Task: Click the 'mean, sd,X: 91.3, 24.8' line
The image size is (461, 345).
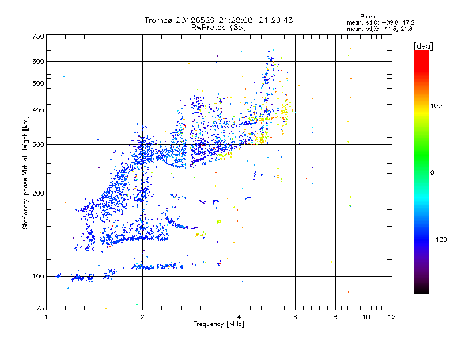Action: coord(380,29)
